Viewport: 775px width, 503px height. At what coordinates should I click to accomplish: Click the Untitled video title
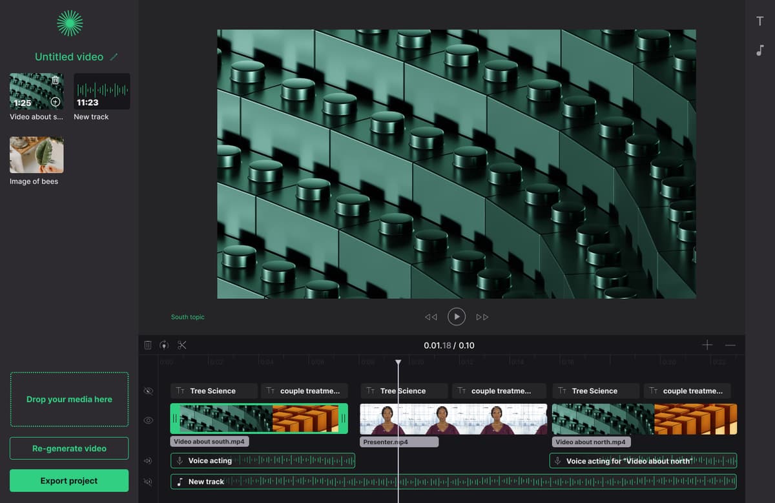coord(69,57)
